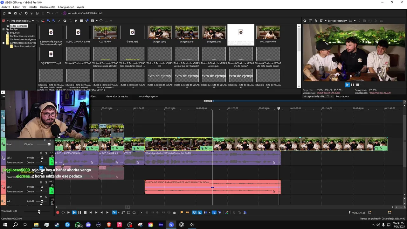Start media preview in the Project Media toolbar
The image size is (407, 229).
coord(76,21)
